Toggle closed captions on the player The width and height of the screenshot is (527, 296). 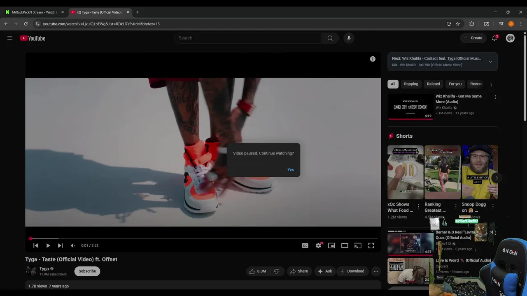pos(305,245)
